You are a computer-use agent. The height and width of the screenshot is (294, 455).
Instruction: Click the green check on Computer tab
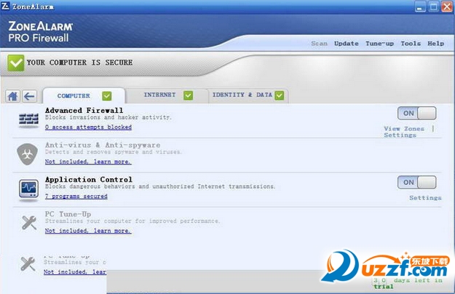tap(107, 95)
